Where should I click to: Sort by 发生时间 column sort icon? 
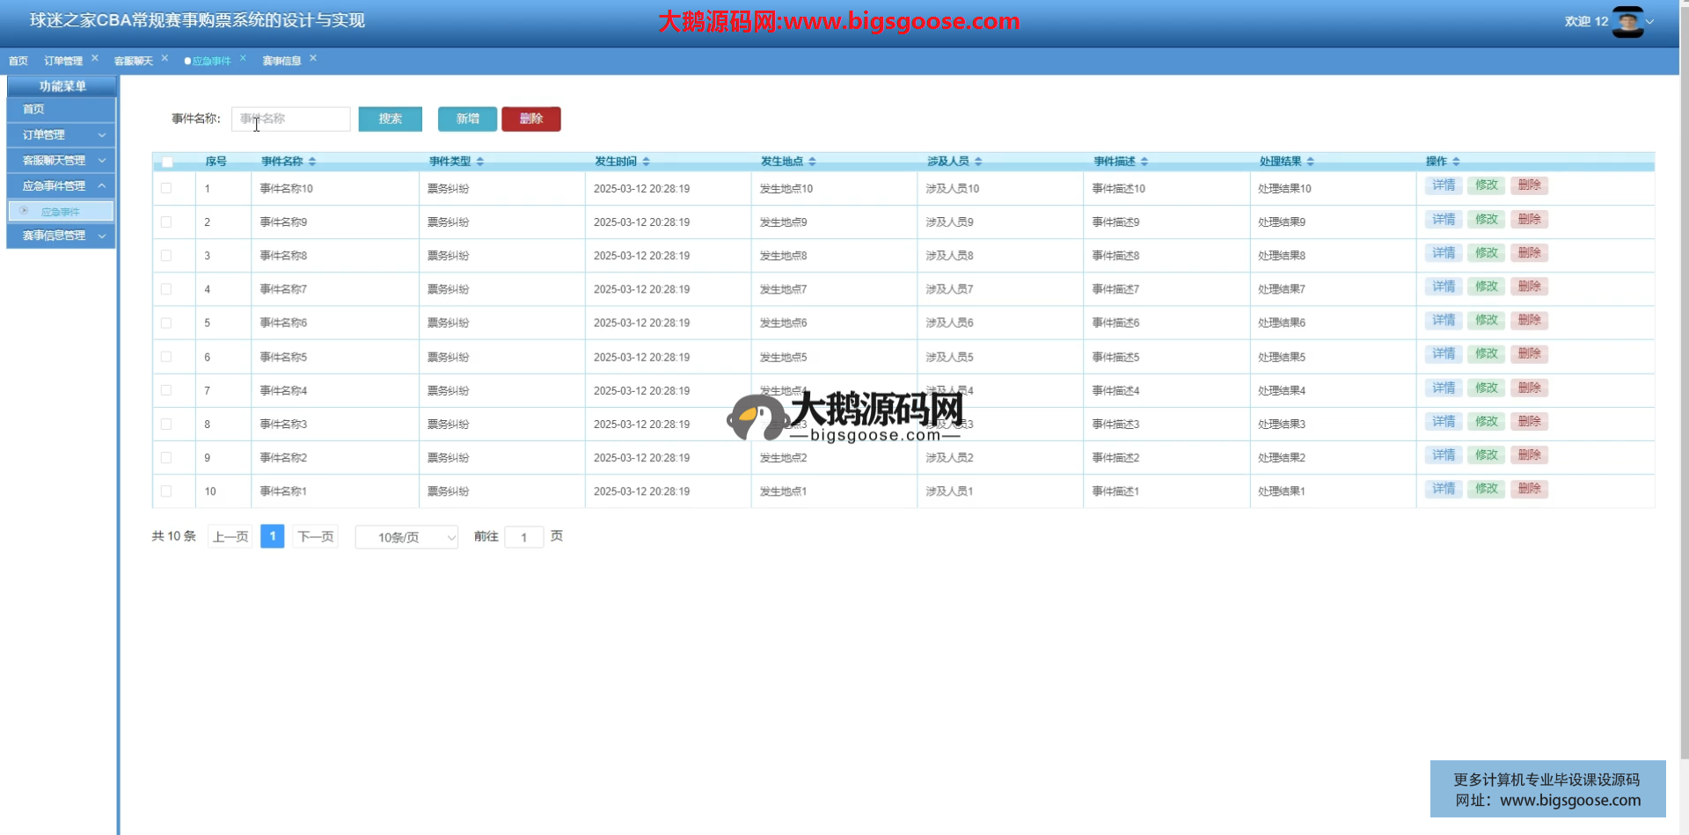coord(646,162)
